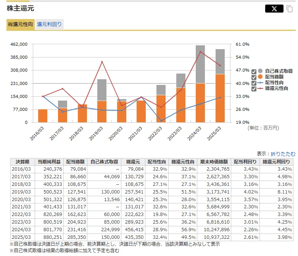The image size is (298, 256).
Task: Click the 総還元利回り column header
Action: pyautogui.click(x=276, y=162)
